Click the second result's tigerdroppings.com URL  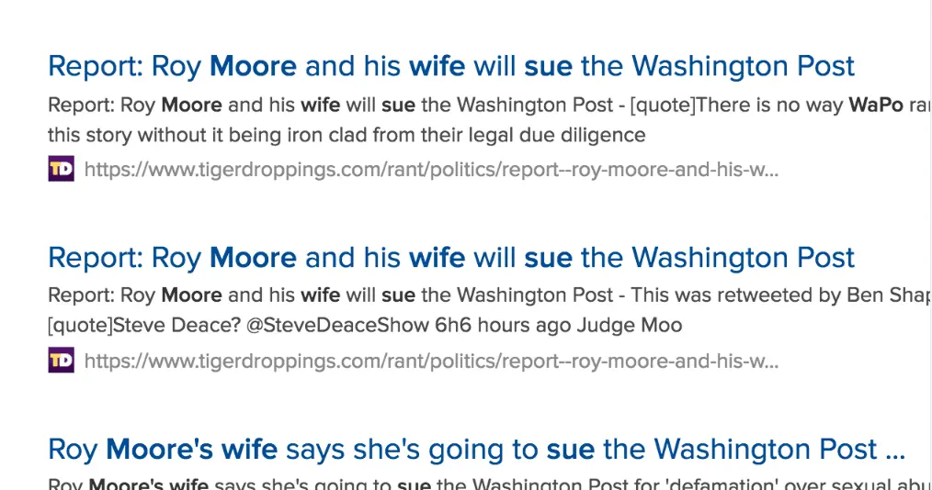[431, 362]
